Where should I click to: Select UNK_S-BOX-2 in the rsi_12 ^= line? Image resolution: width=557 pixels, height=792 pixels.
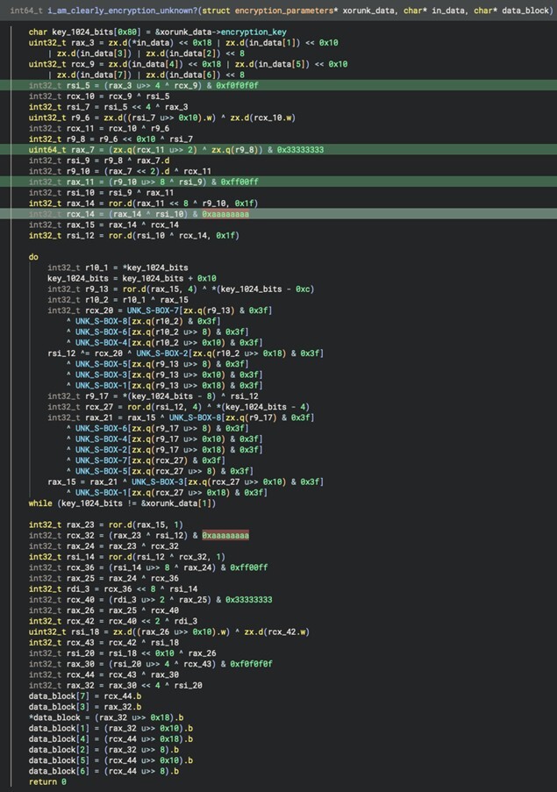point(162,353)
